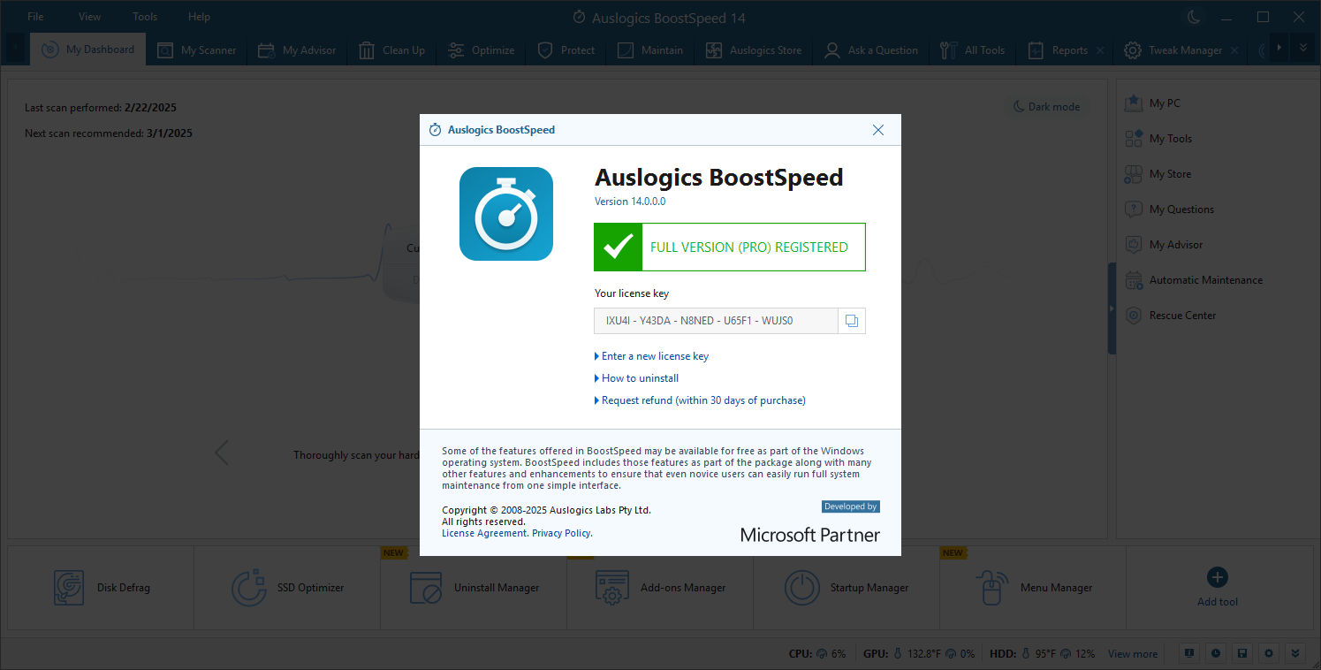Click the Microsoft Partner logo
This screenshot has width=1321, height=670.
click(x=810, y=534)
